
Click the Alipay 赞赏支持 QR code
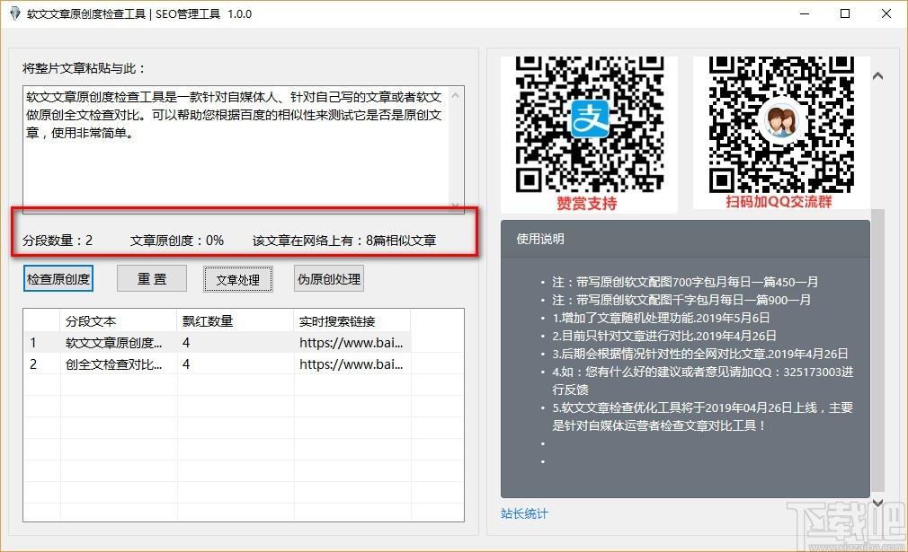pos(590,124)
